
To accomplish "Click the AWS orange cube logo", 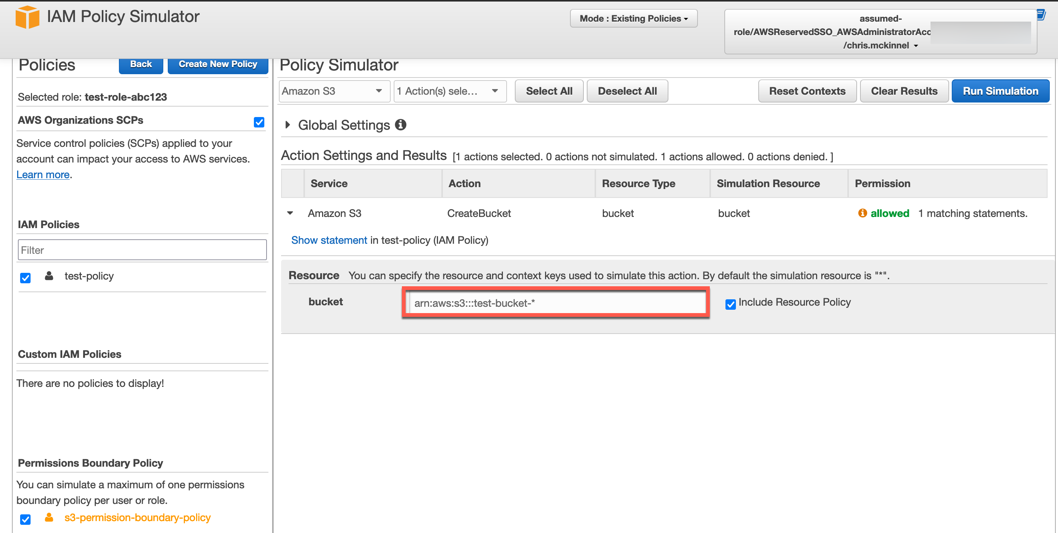I will pyautogui.click(x=27, y=17).
